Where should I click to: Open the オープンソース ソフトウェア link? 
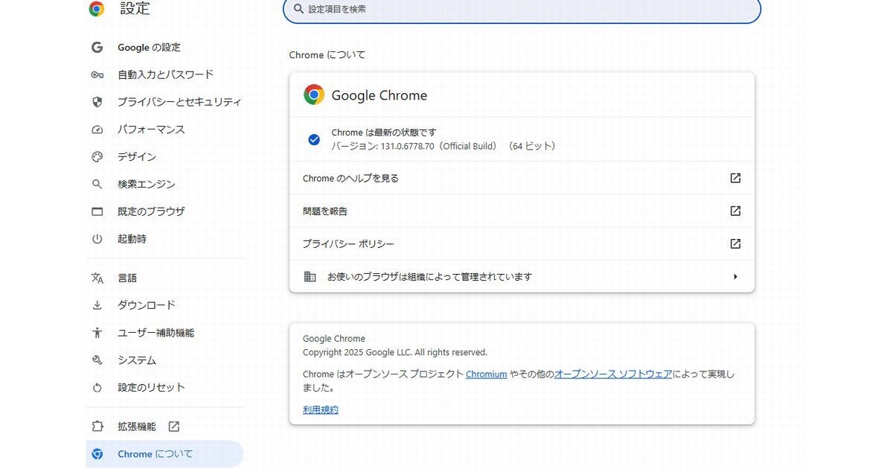[x=613, y=374]
